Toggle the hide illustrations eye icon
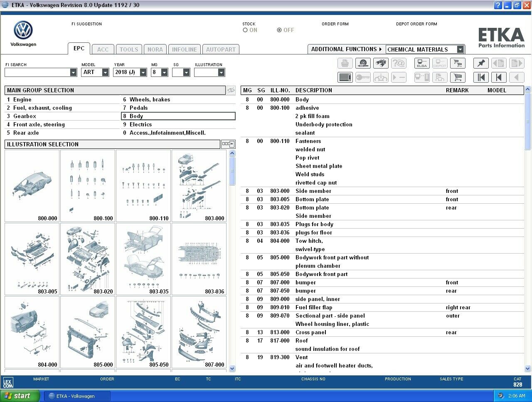 pos(231,90)
